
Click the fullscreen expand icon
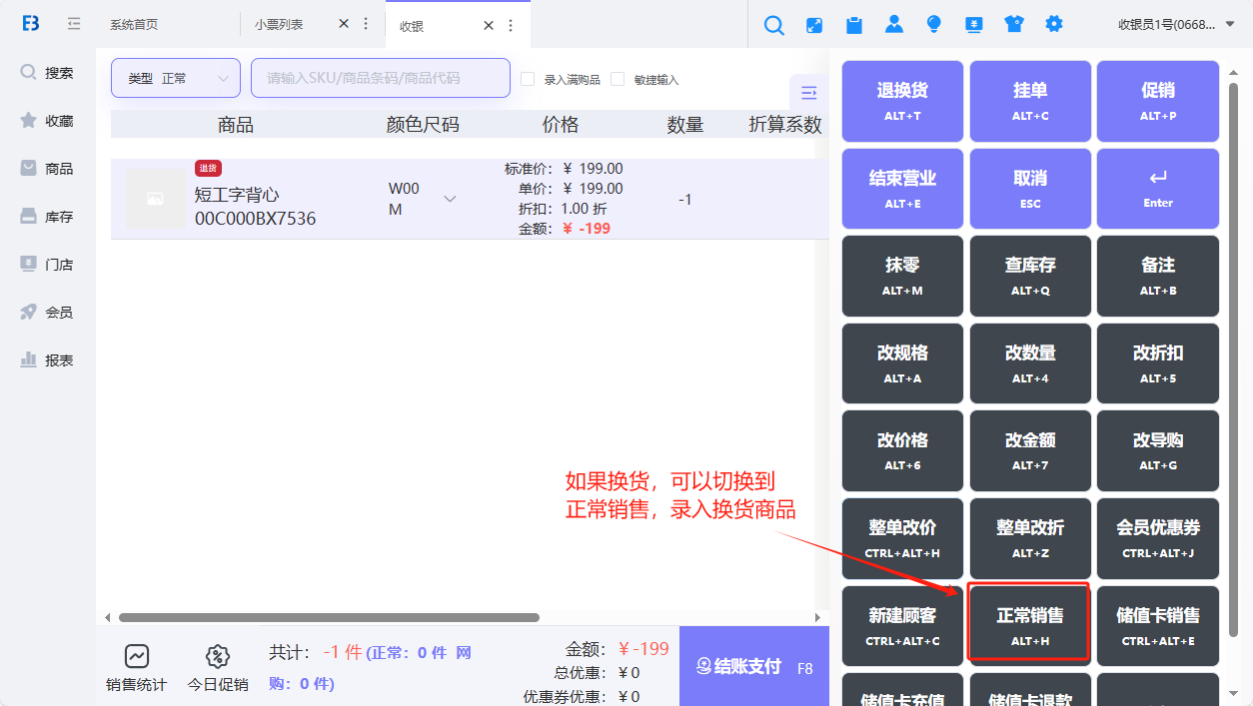814,25
